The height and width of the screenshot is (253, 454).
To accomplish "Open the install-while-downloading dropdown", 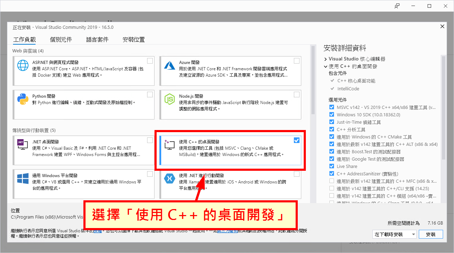I will point(394,234).
